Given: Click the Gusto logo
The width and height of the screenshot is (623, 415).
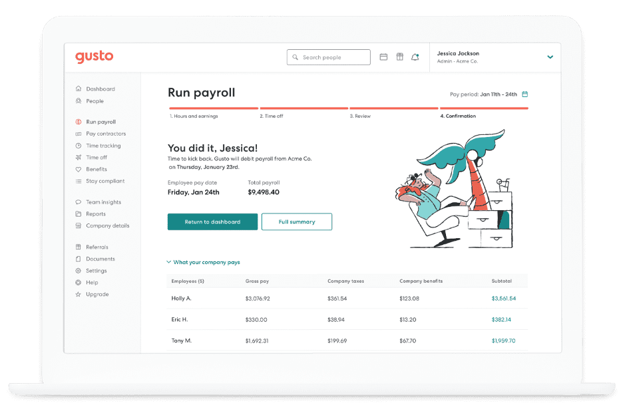Looking at the screenshot, I should click(x=94, y=57).
